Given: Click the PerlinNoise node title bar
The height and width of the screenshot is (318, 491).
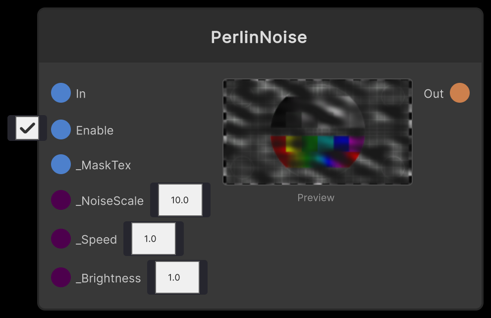Looking at the screenshot, I should (259, 36).
